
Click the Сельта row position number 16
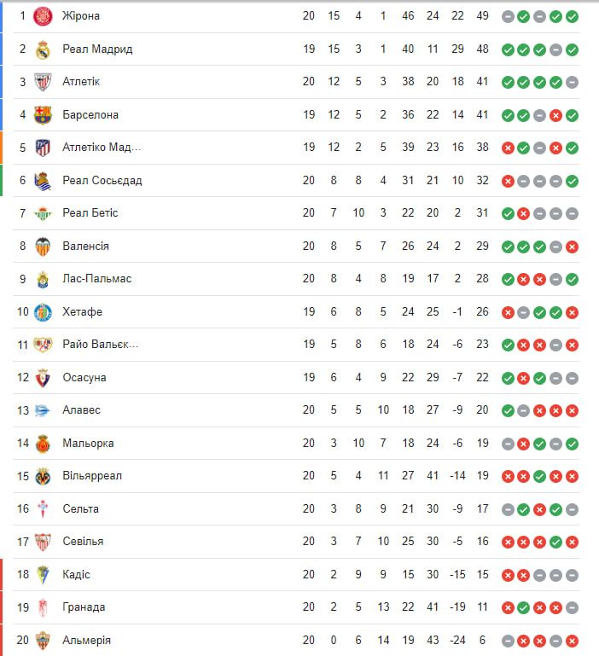click(23, 509)
